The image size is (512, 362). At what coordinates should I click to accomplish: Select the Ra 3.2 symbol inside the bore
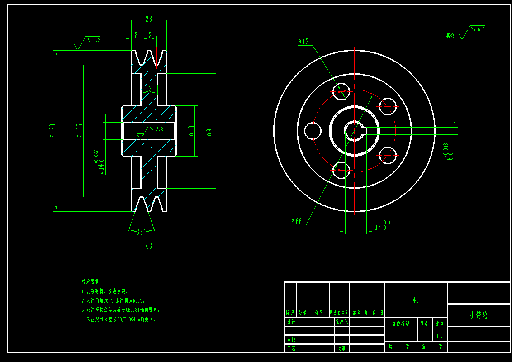[x=150, y=132]
